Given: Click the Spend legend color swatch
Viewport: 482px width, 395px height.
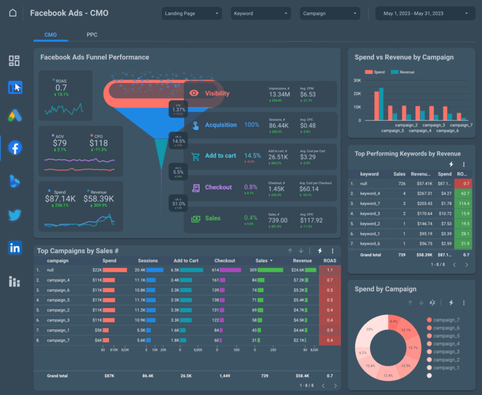Looking at the screenshot, I should pos(369,72).
